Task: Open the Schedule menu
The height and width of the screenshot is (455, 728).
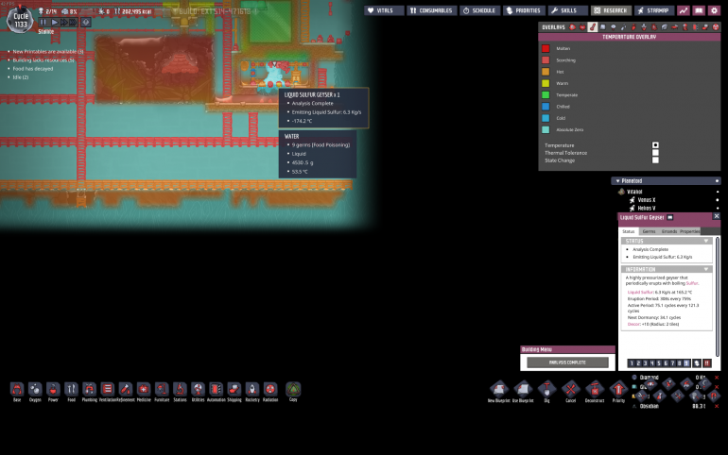Action: point(479,10)
